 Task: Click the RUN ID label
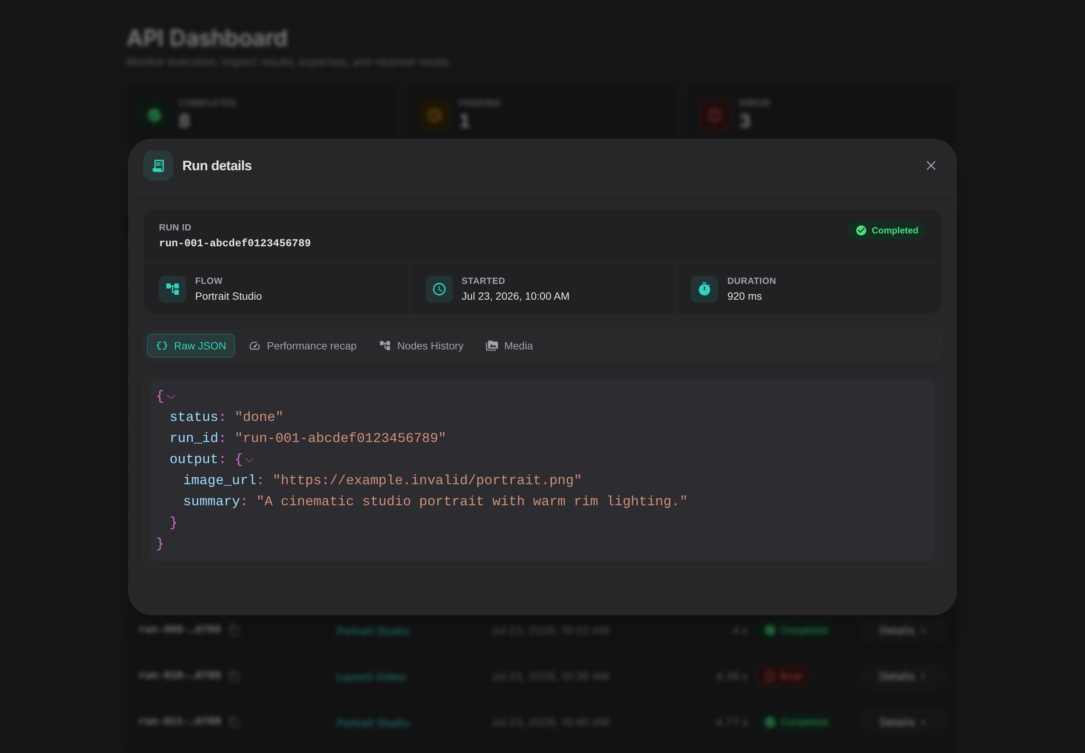point(175,227)
